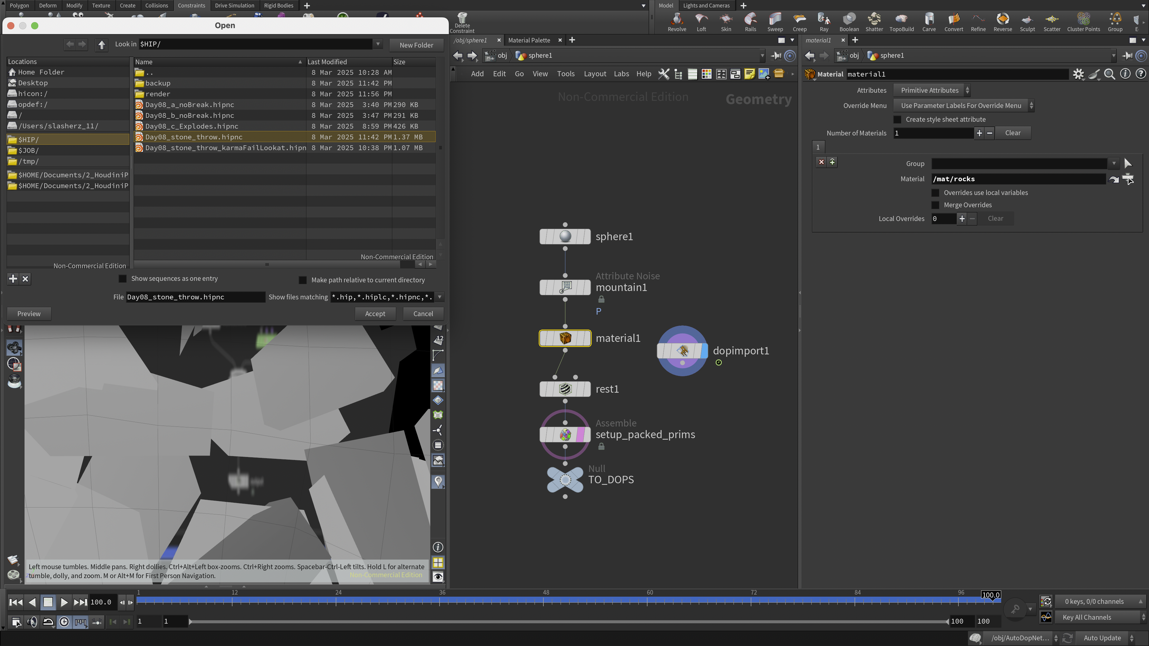The width and height of the screenshot is (1149, 646).
Task: Expand the Group parameter dropdown
Action: coord(1114,164)
